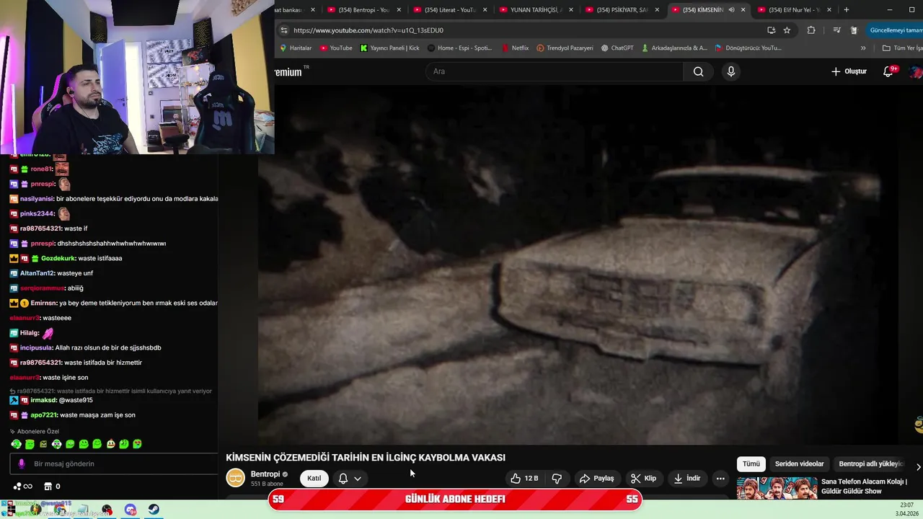Click the install/cast icon in address bar
Image resolution: width=923 pixels, height=519 pixels.
coord(771,30)
